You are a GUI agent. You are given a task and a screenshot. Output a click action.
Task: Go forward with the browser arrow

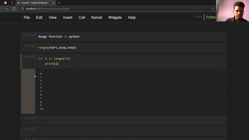pyautogui.click(x=7, y=9)
